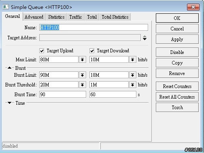Open the upload Burst Threshold dropdown

83,85
